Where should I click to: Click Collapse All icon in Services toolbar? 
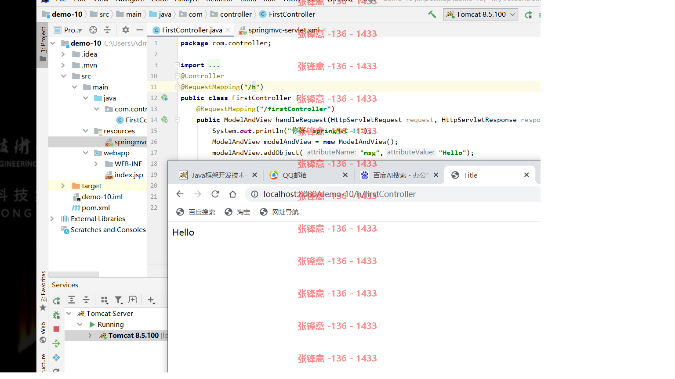click(x=86, y=300)
